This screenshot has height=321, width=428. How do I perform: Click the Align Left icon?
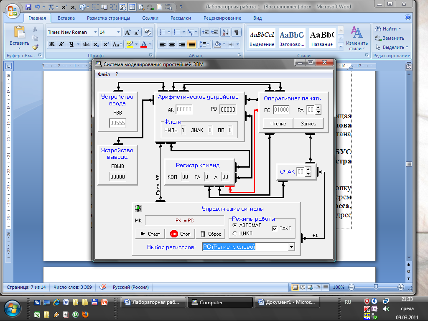pyautogui.click(x=163, y=44)
